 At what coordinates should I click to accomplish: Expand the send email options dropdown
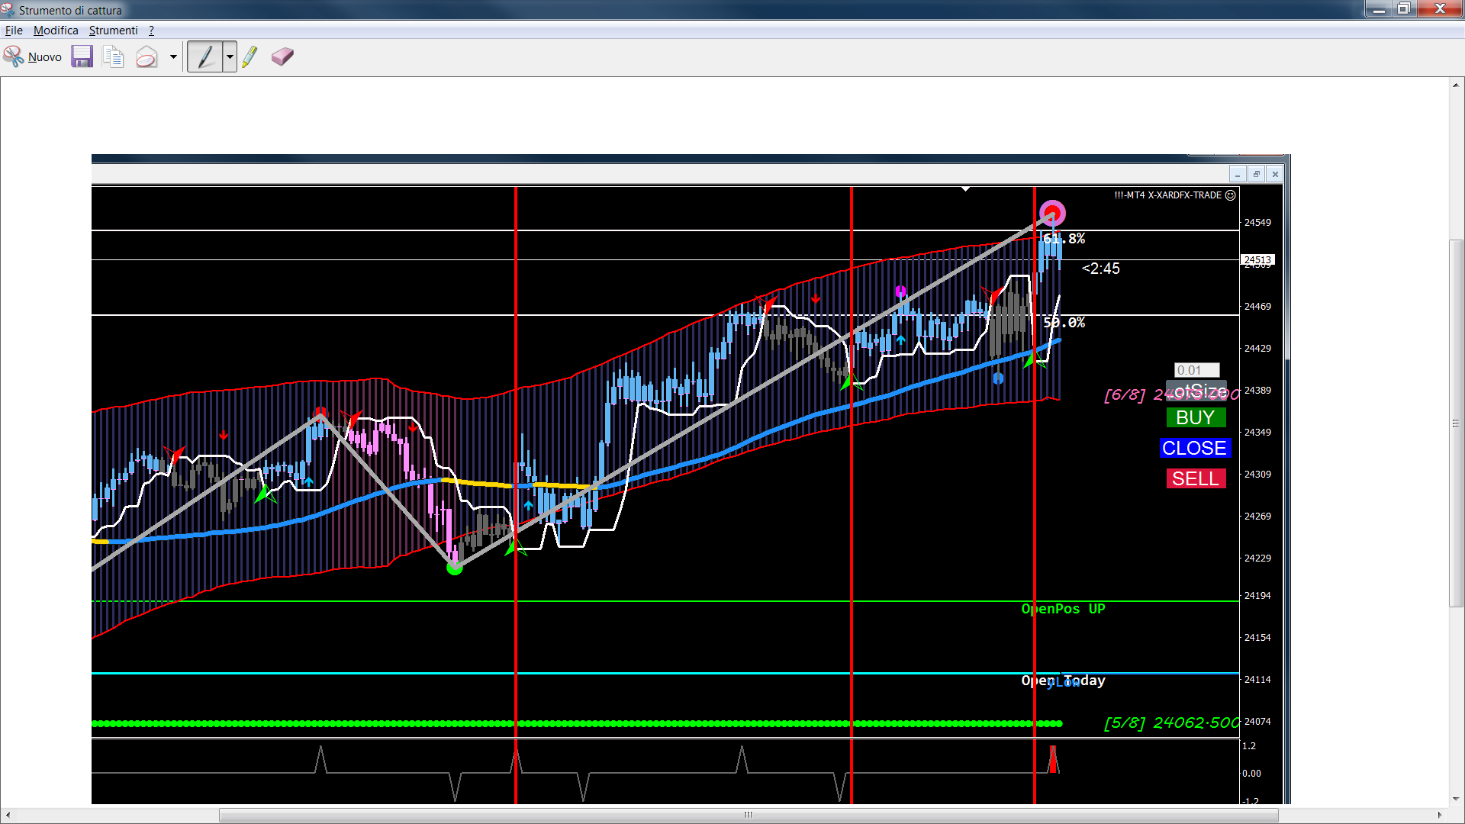[173, 57]
